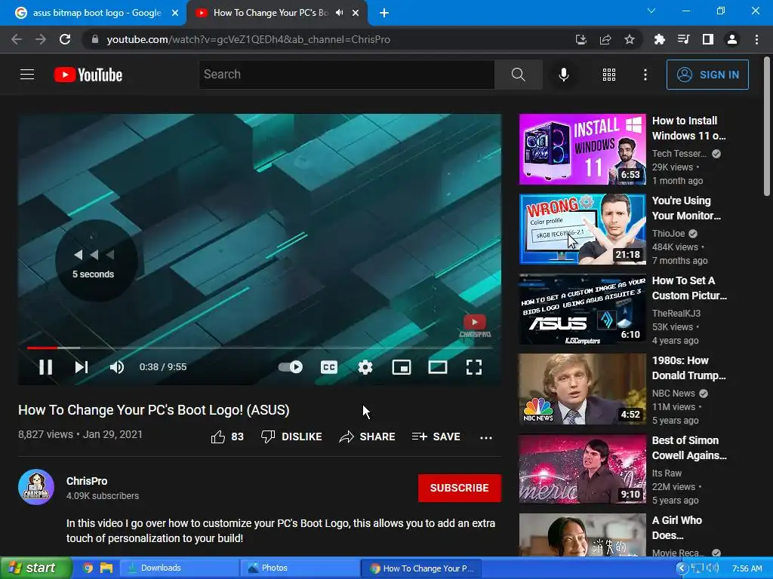Screen dimensions: 773x579
Task: Open more actions ellipsis below video
Action: click(486, 437)
